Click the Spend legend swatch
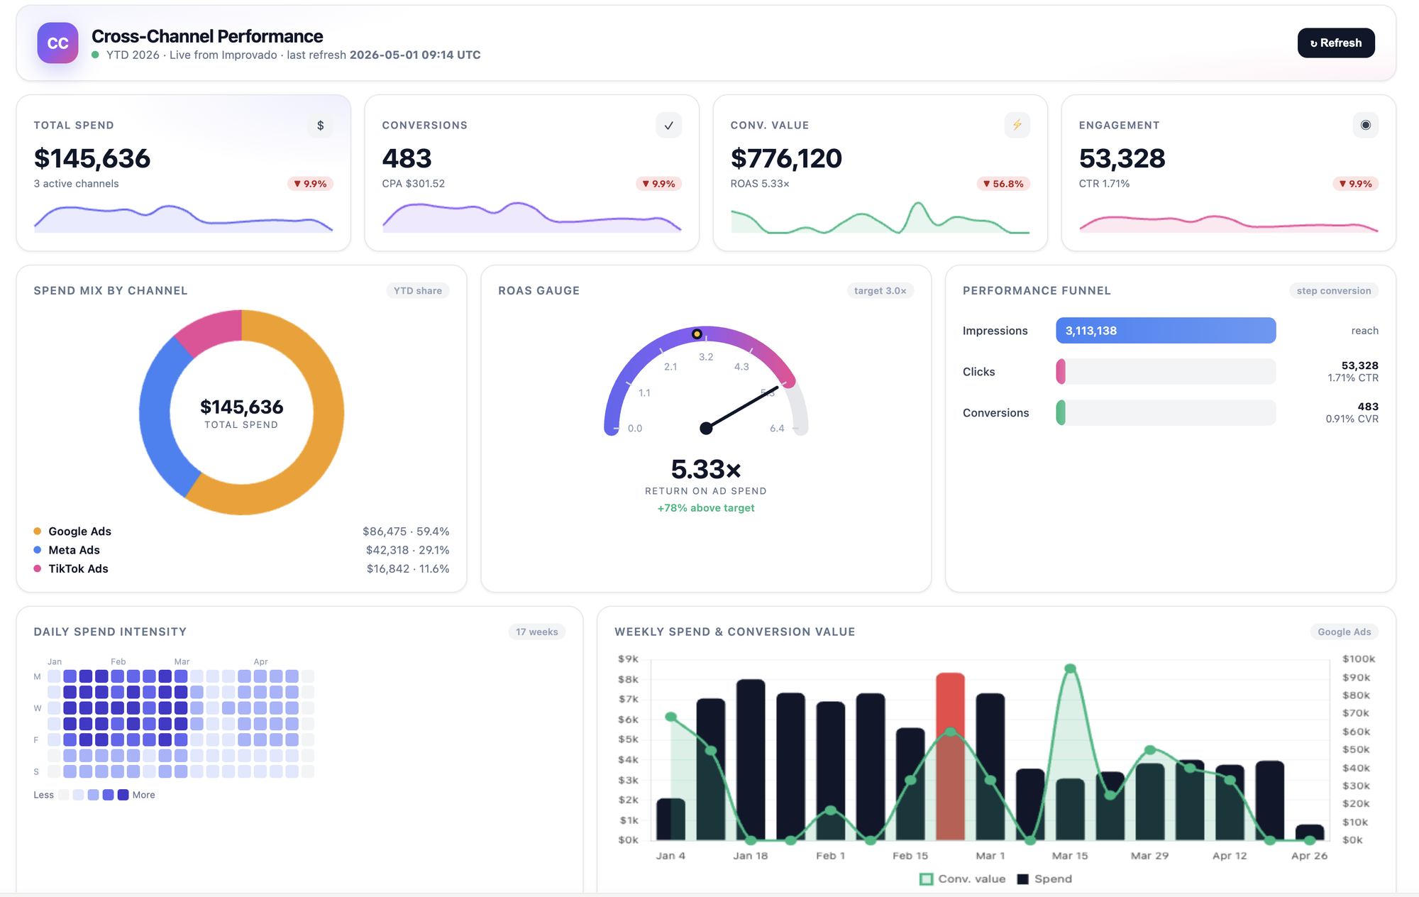The height and width of the screenshot is (897, 1419). 1022,879
